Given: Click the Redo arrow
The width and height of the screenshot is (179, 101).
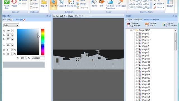Looking at the screenshot, I should pos(20,4).
